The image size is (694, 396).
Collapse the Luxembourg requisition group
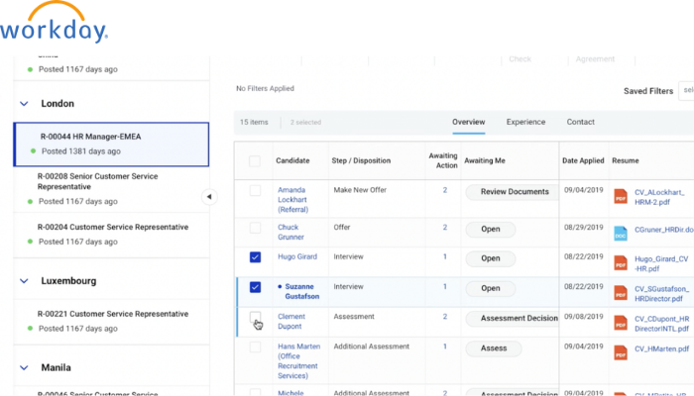coord(24,281)
